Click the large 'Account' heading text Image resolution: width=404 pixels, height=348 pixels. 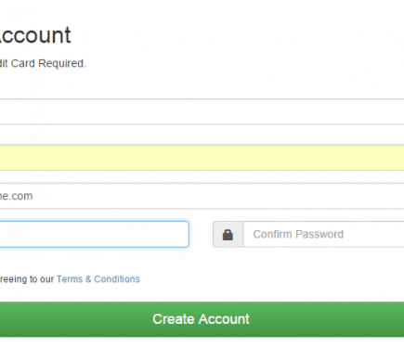coord(35,35)
